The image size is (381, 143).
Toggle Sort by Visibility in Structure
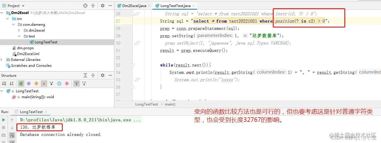click(4, 84)
